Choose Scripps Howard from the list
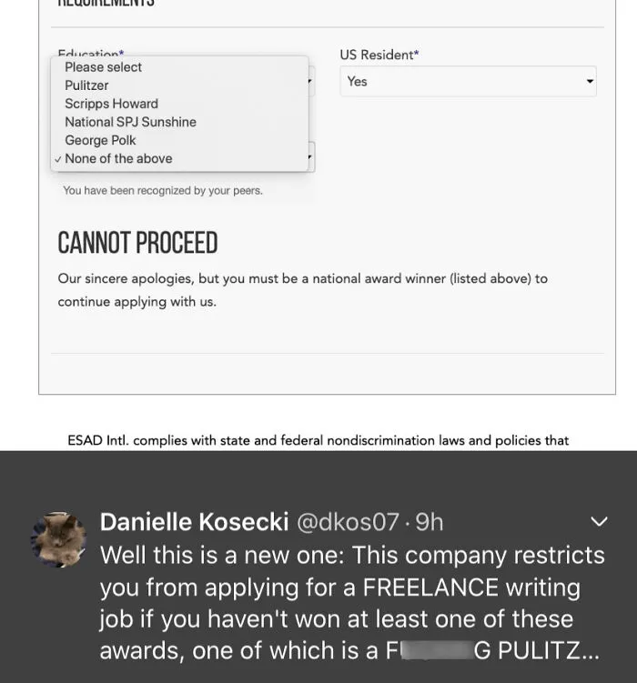The image size is (637, 683). (179, 104)
